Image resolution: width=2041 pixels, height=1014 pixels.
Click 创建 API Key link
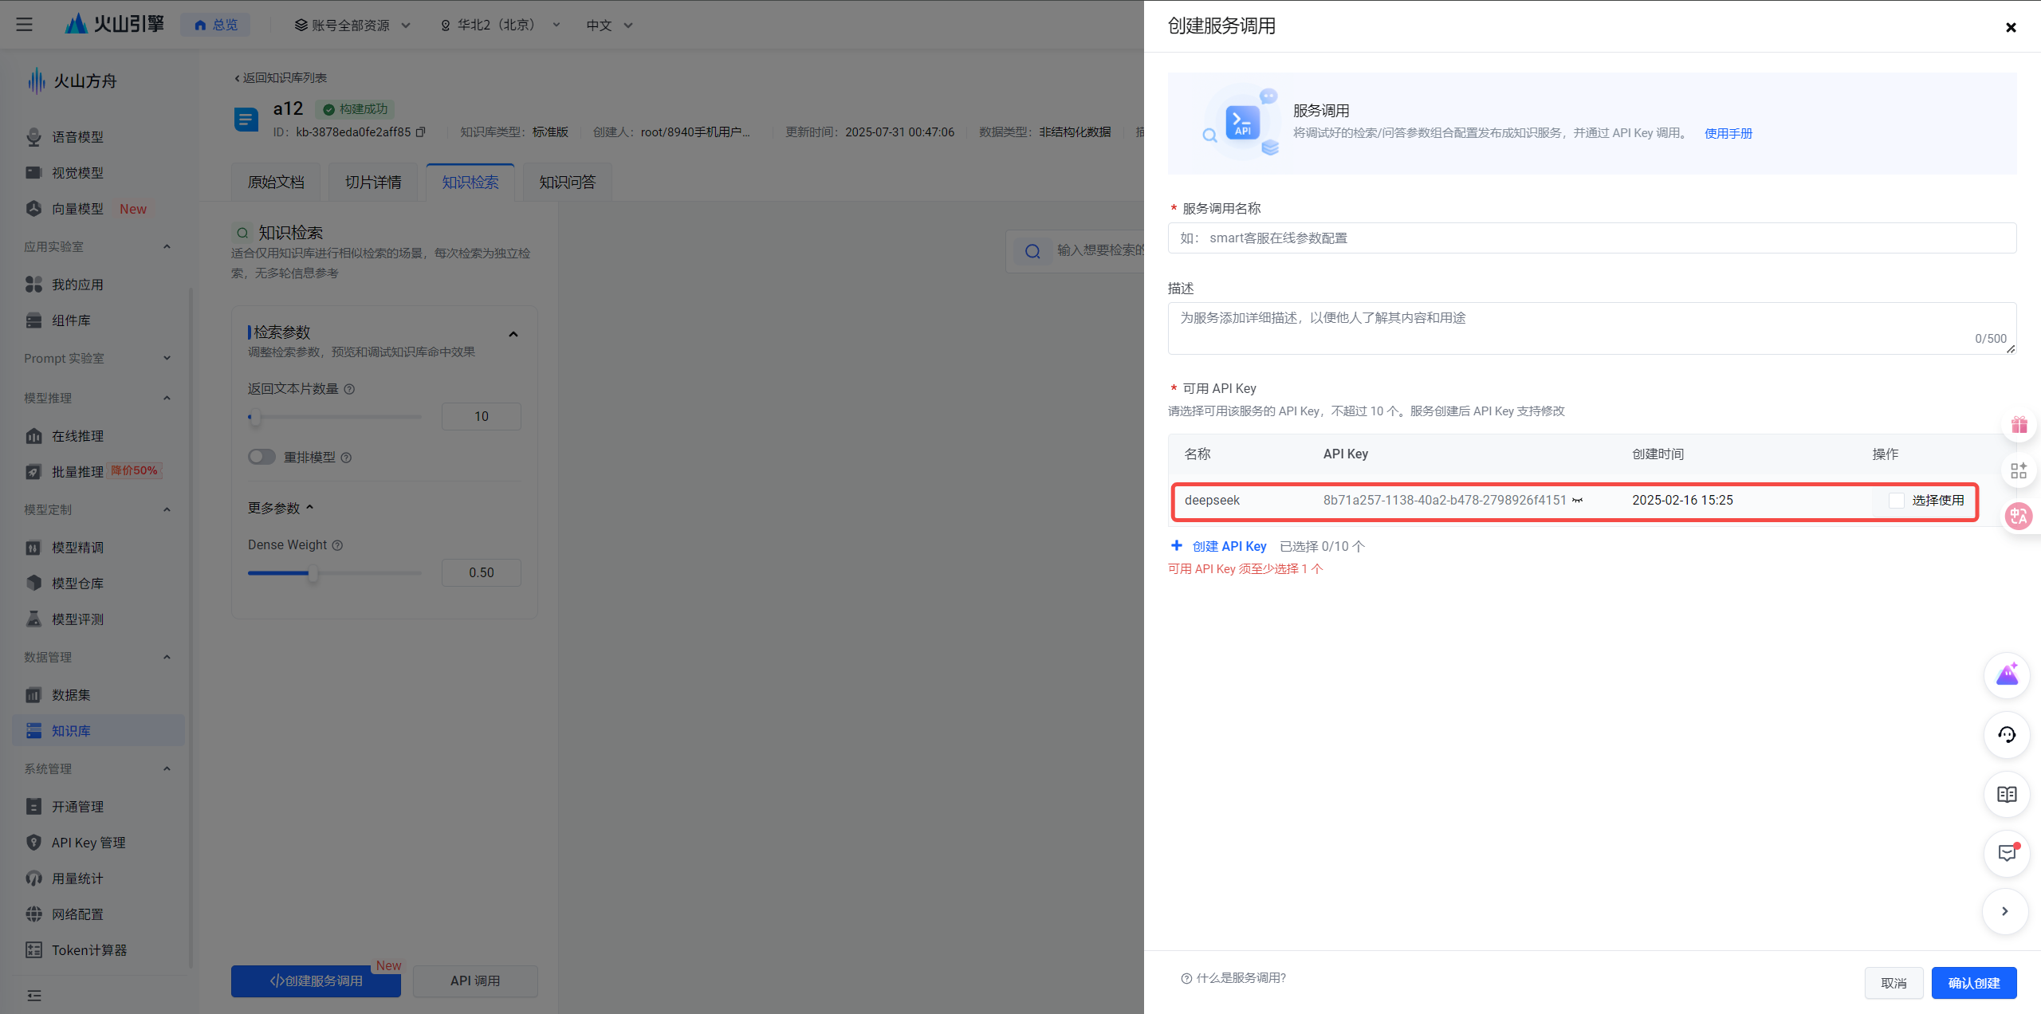[1218, 546]
